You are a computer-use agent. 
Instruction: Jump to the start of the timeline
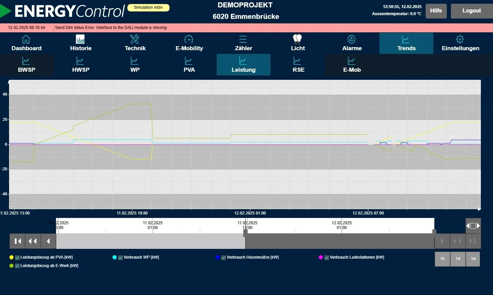[x=18, y=241]
